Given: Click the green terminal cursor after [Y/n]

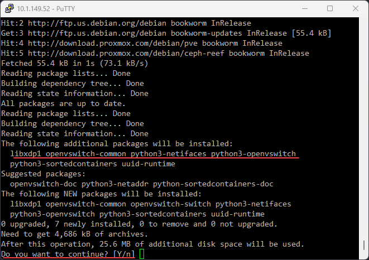Looking at the screenshot, I should 142,254.
